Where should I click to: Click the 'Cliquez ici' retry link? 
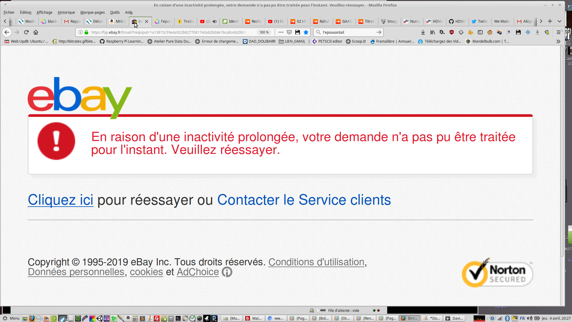point(60,200)
